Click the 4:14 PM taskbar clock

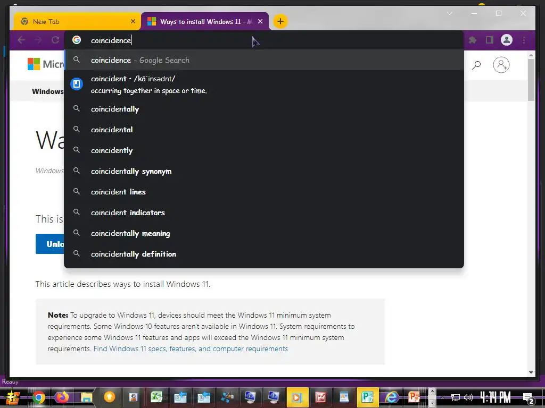pos(496,397)
